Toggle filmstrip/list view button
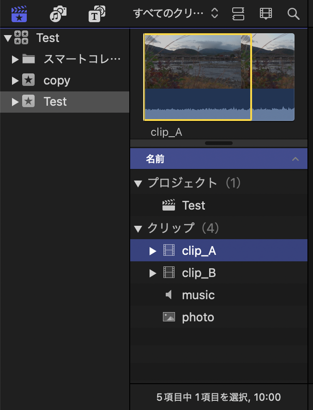Image resolution: width=313 pixels, height=410 pixels. pos(238,13)
